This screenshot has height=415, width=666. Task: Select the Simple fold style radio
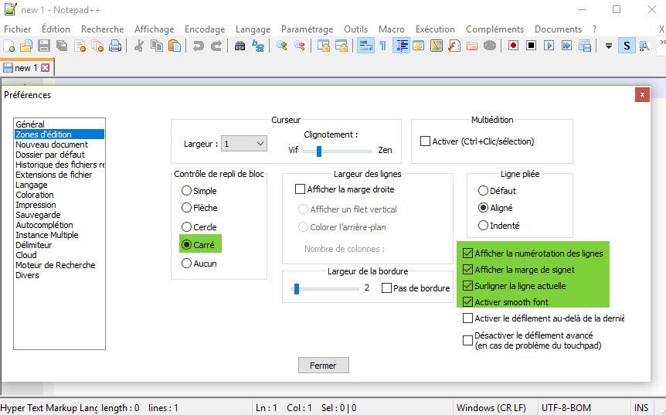[186, 191]
